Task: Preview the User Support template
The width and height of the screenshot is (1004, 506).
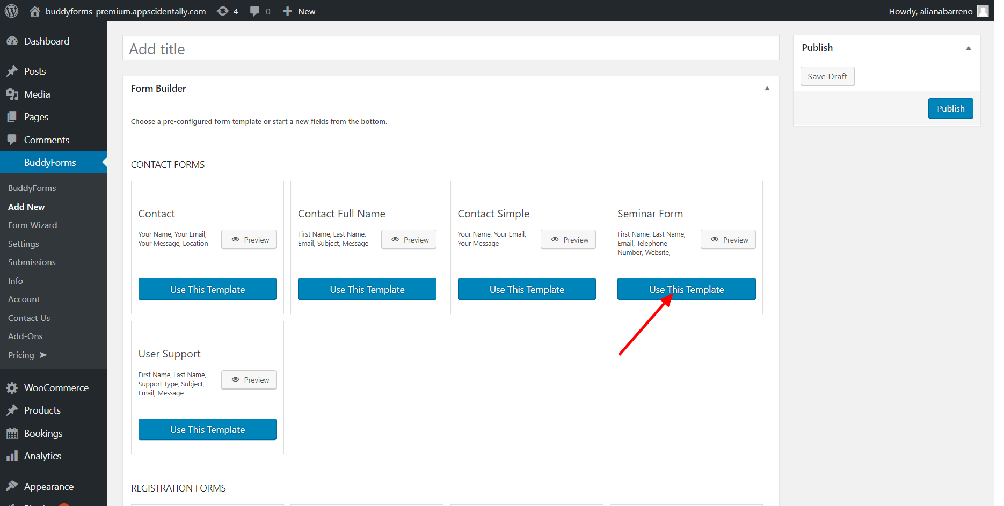Action: pyautogui.click(x=249, y=380)
